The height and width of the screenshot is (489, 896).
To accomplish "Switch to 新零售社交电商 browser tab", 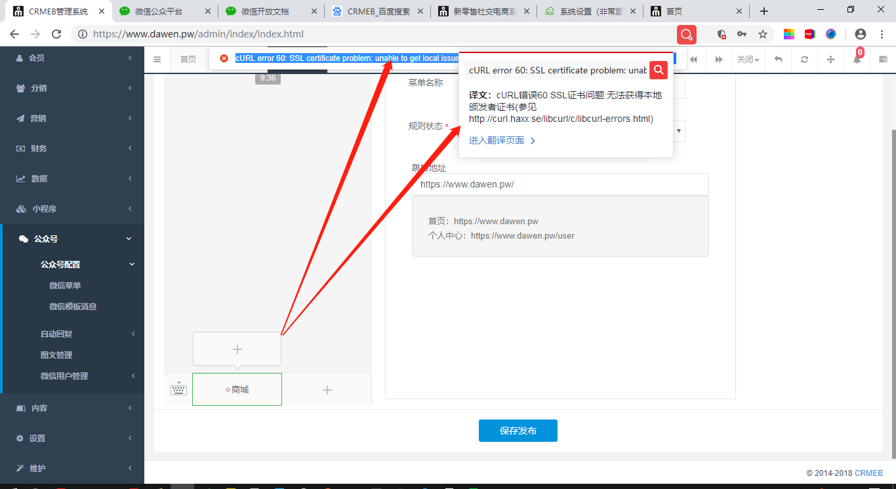I will pyautogui.click(x=483, y=11).
